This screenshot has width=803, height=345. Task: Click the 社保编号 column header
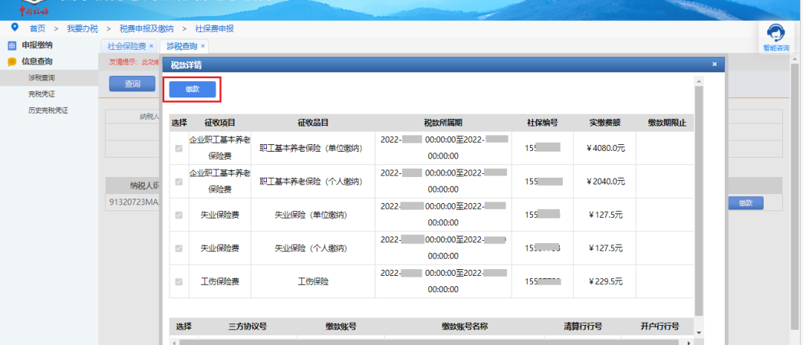pyautogui.click(x=542, y=123)
